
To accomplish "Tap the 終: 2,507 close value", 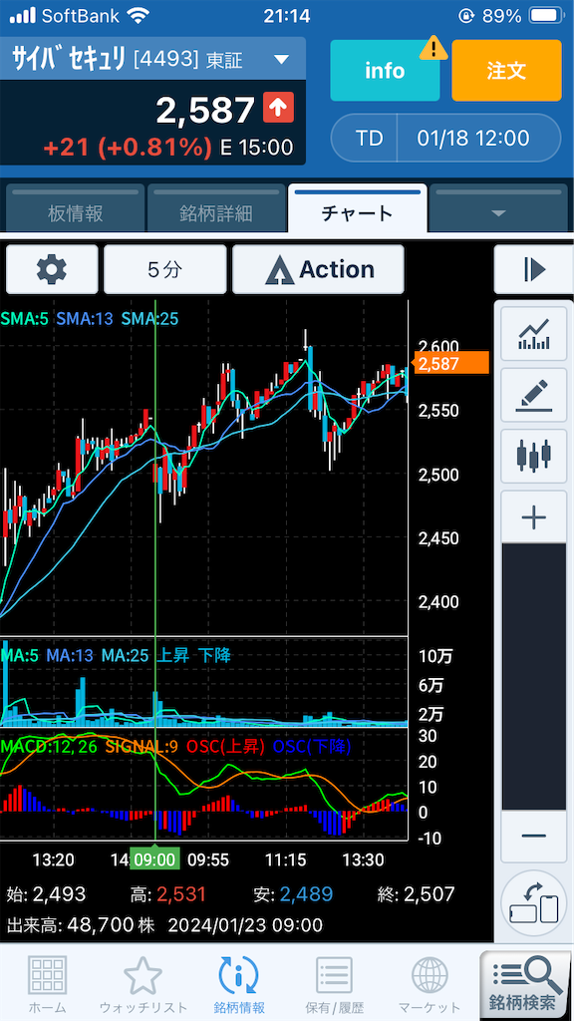I will click(x=416, y=894).
